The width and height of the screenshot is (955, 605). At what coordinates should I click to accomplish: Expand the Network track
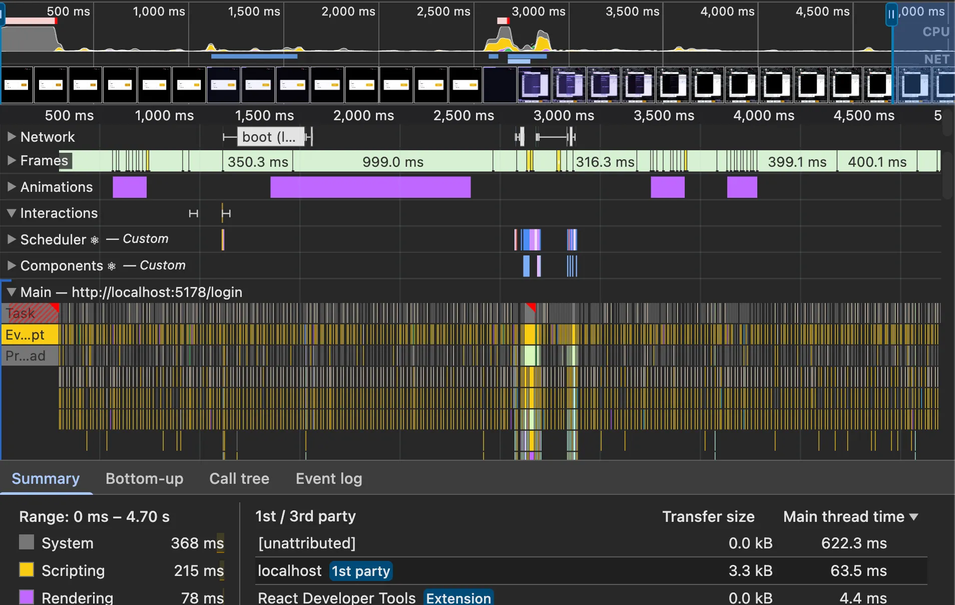click(12, 137)
